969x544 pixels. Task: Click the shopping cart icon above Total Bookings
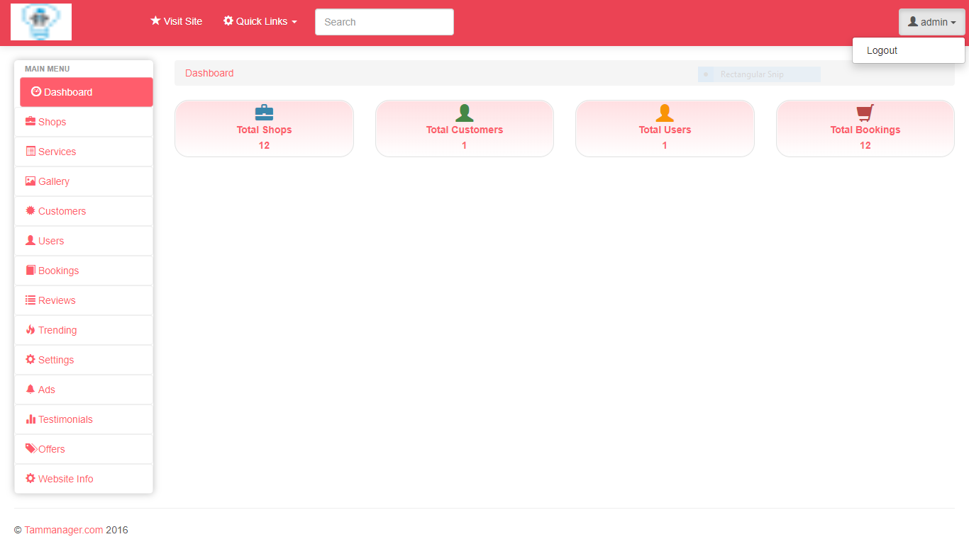point(865,113)
